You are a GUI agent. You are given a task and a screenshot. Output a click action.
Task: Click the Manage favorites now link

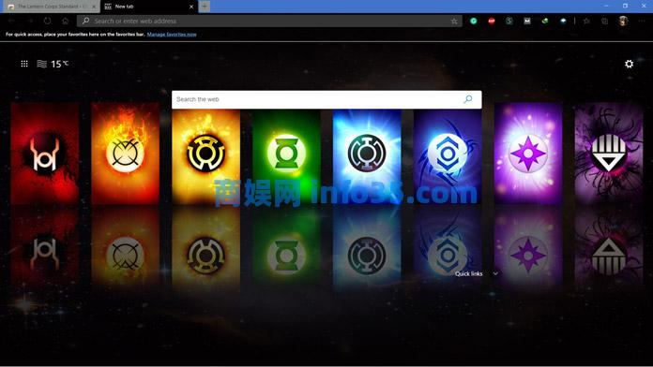[x=172, y=35]
